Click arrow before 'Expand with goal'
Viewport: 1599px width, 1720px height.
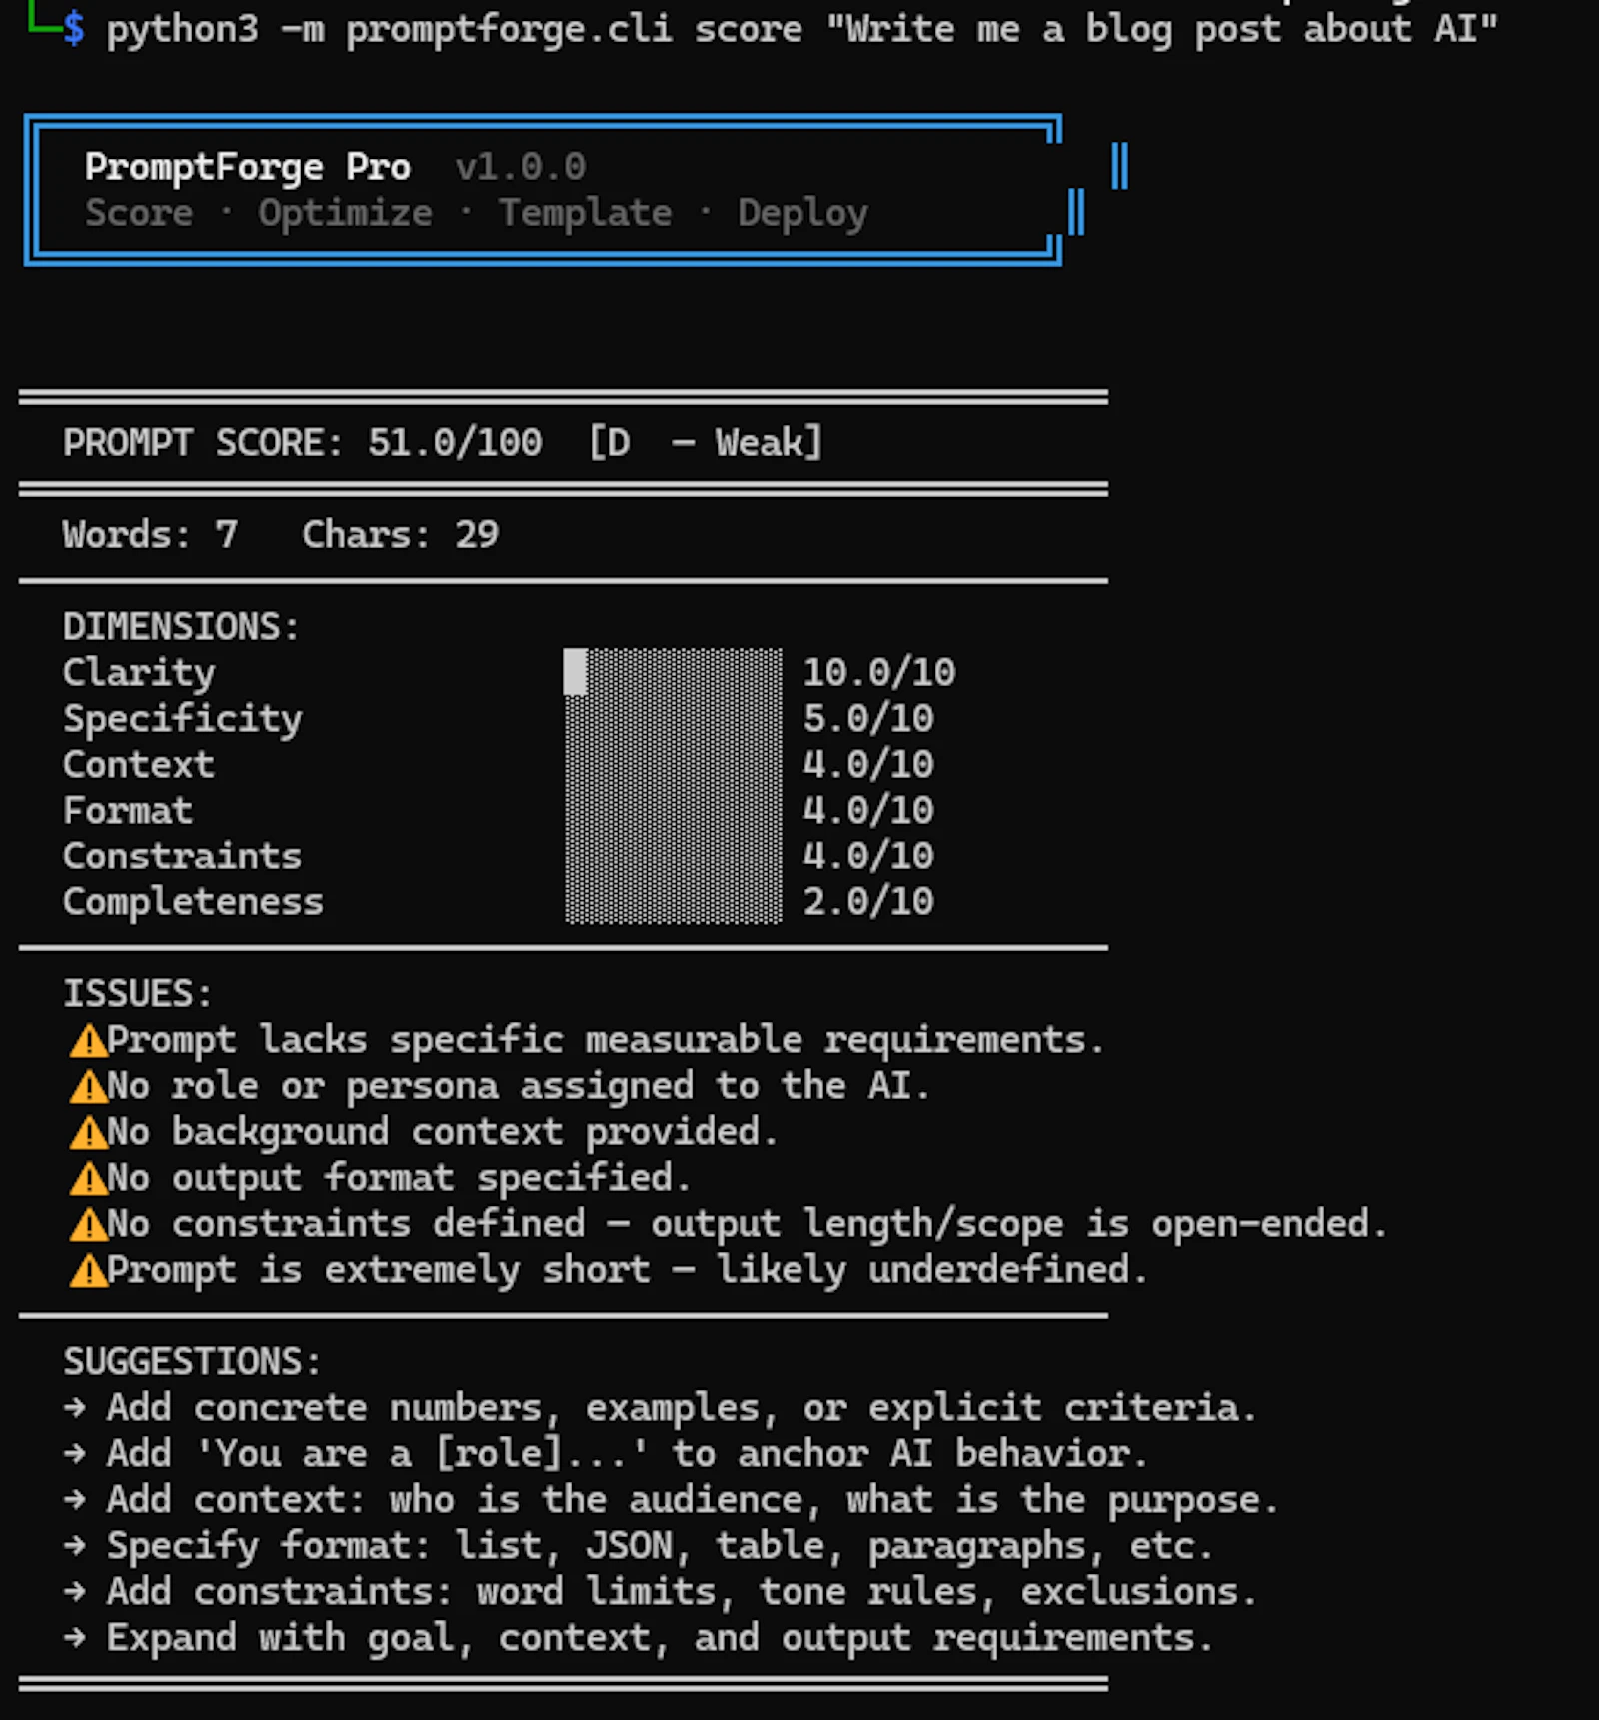pos(75,1638)
